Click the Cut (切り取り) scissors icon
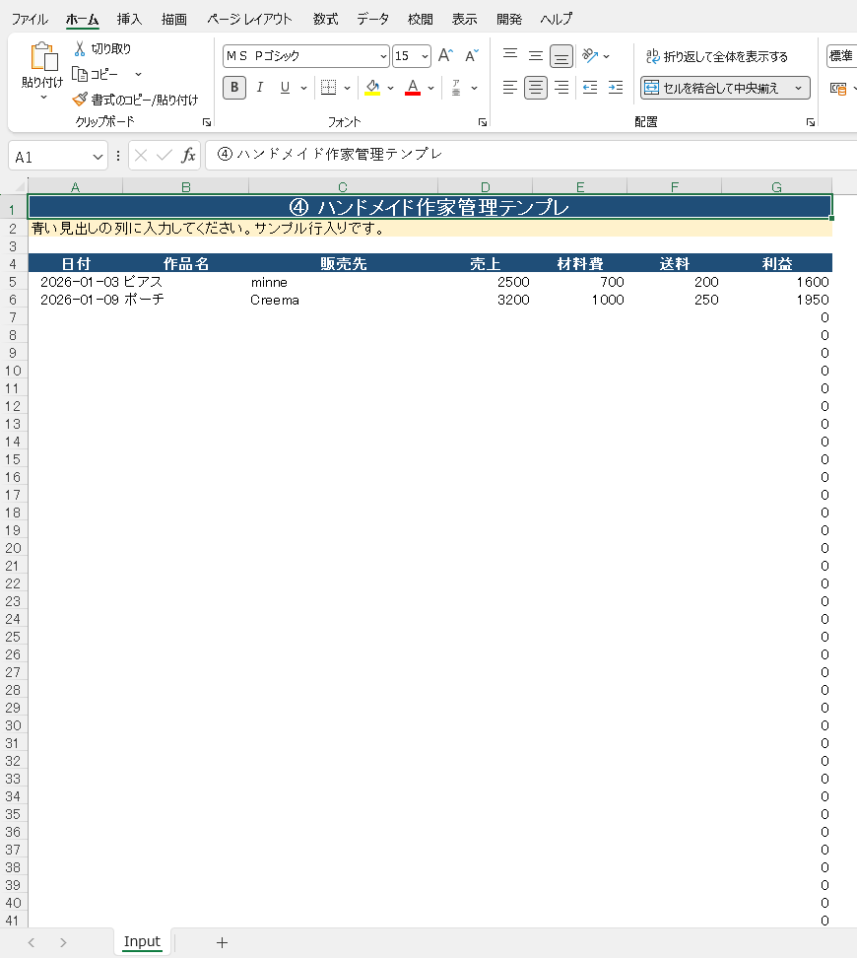This screenshot has width=857, height=958. [80, 49]
